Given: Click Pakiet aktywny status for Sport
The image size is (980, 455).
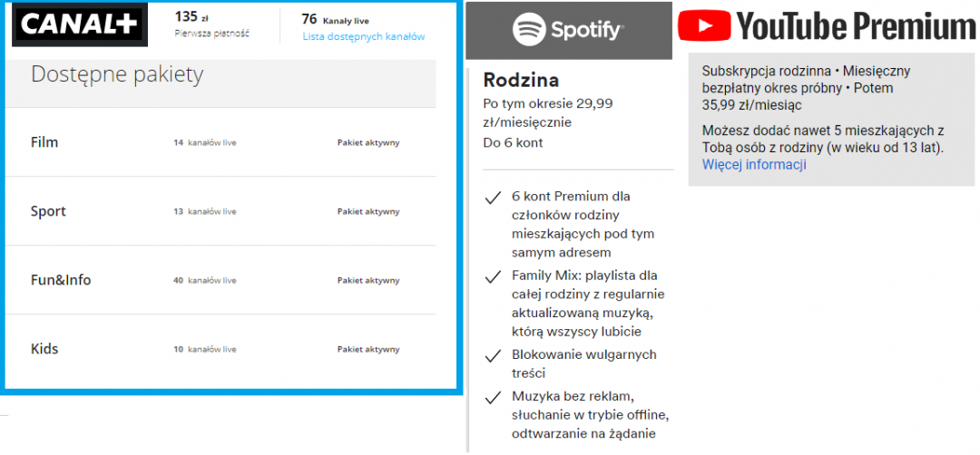Looking at the screenshot, I should click(367, 211).
